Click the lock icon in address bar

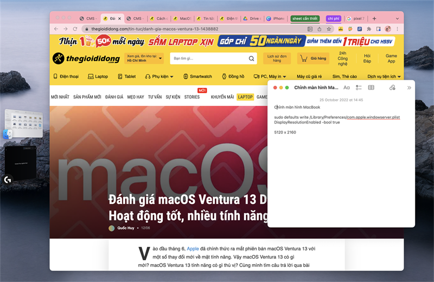point(87,29)
